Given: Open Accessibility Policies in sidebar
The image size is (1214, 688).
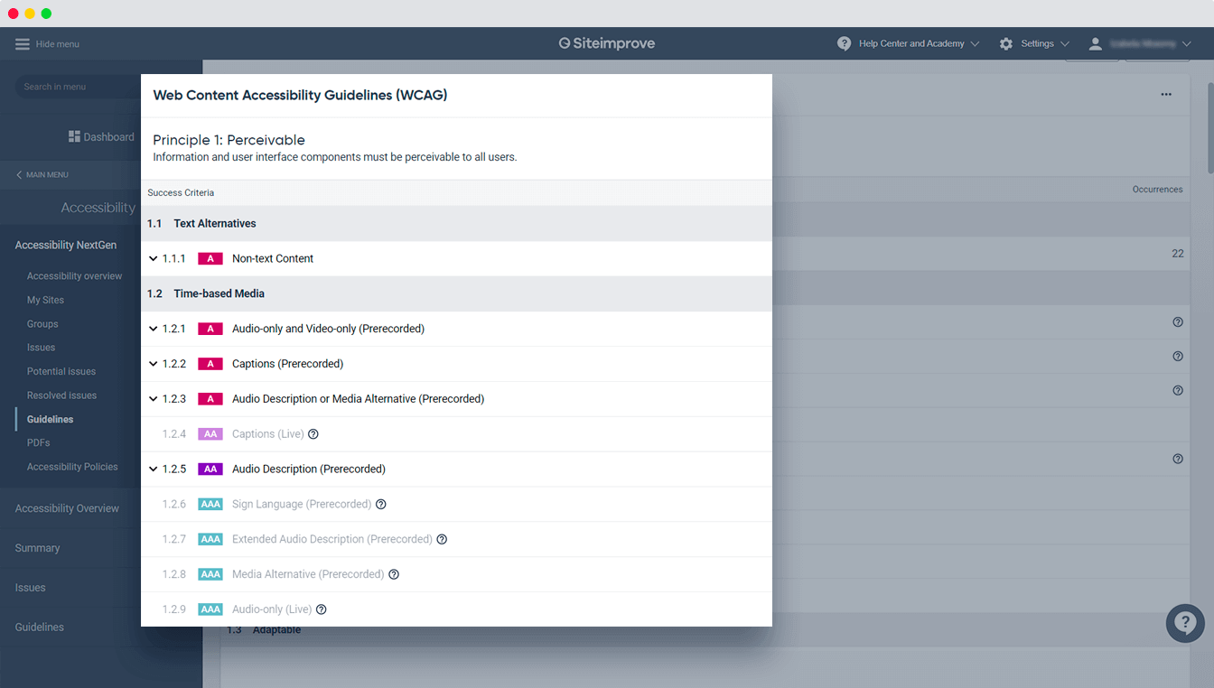Looking at the screenshot, I should coord(72,467).
